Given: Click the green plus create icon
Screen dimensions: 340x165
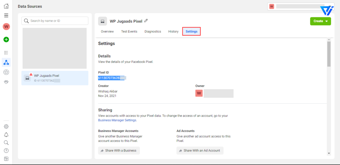Looking at the screenshot, I should tap(6, 39).
